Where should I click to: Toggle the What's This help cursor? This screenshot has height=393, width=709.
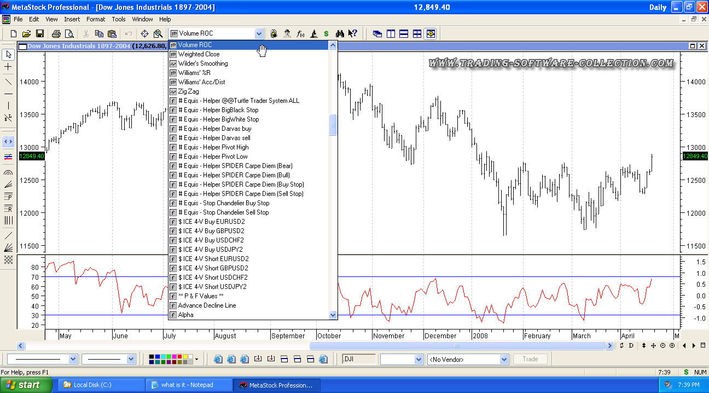353,34
